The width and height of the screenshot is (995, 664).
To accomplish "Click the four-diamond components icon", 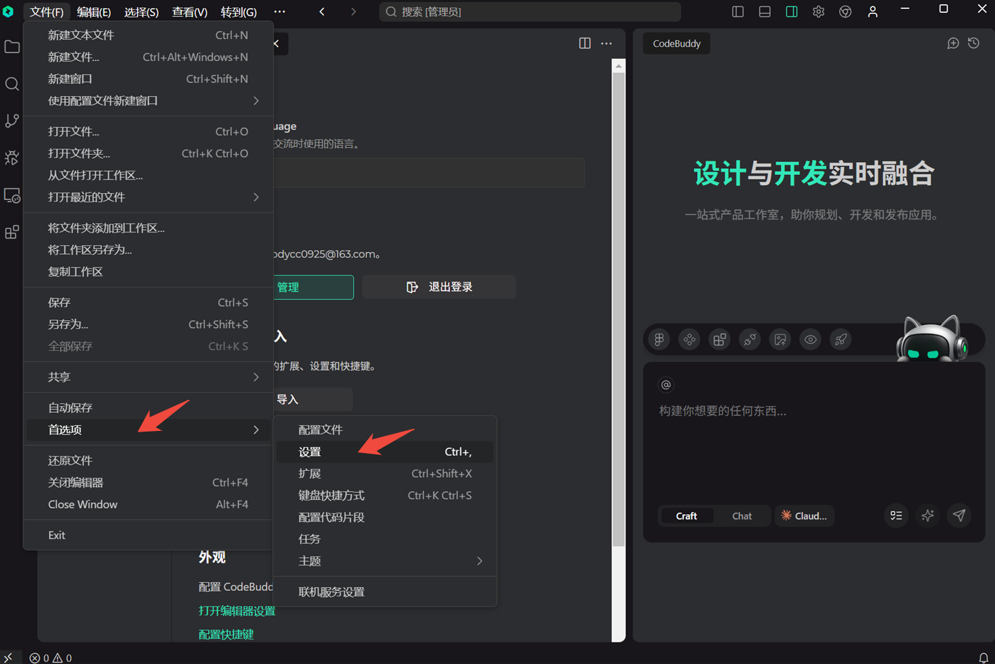I will [690, 339].
